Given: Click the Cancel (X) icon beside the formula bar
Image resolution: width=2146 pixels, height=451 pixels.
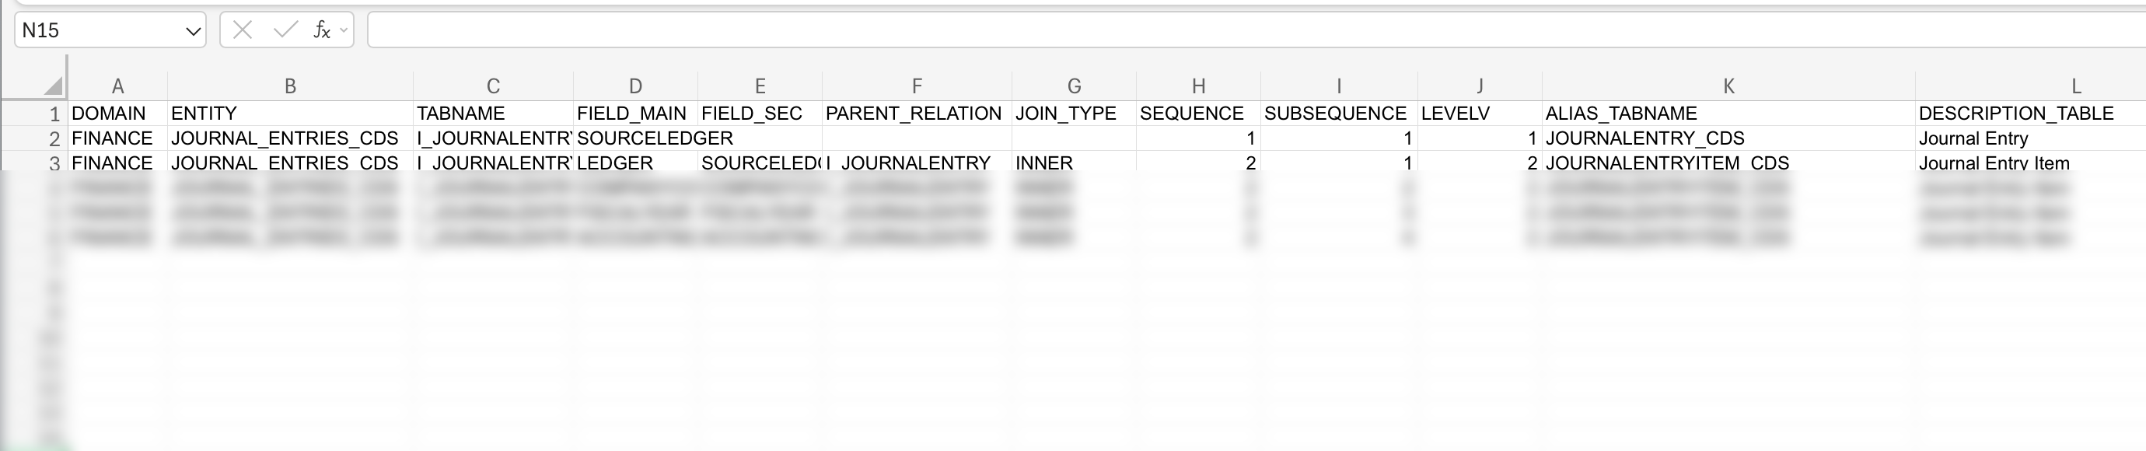Looking at the screenshot, I should (241, 30).
